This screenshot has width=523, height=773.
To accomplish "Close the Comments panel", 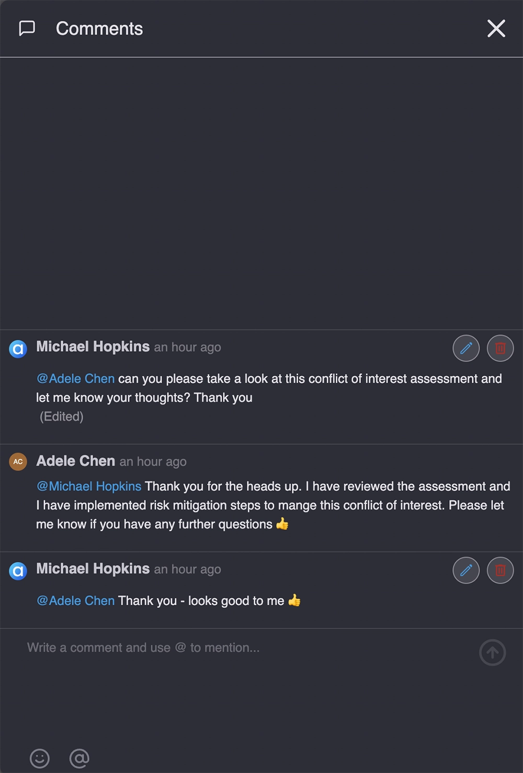I will pyautogui.click(x=495, y=28).
